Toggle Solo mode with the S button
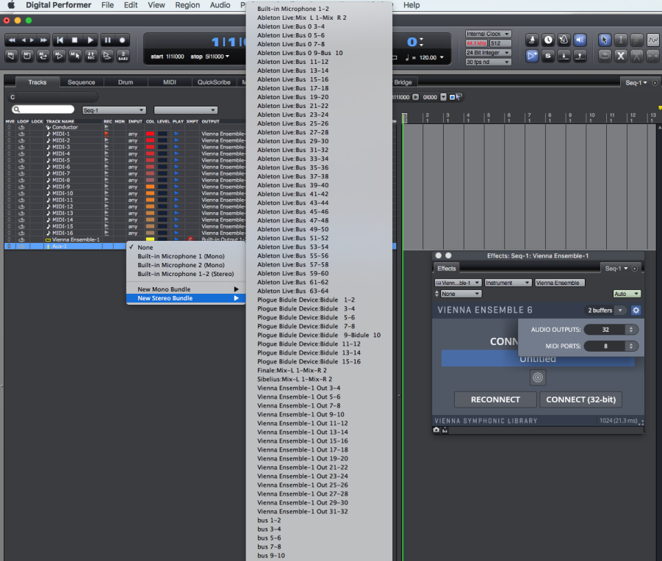Viewport: 662px width, 561px height. (548, 56)
